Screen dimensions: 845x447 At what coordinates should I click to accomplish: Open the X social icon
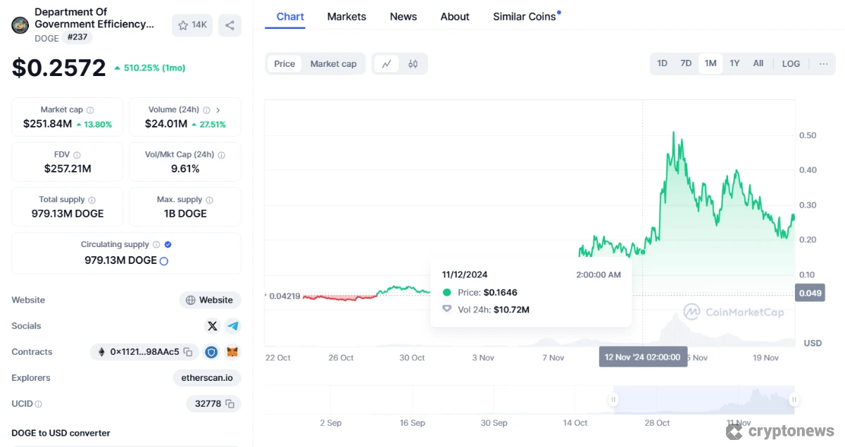click(212, 326)
